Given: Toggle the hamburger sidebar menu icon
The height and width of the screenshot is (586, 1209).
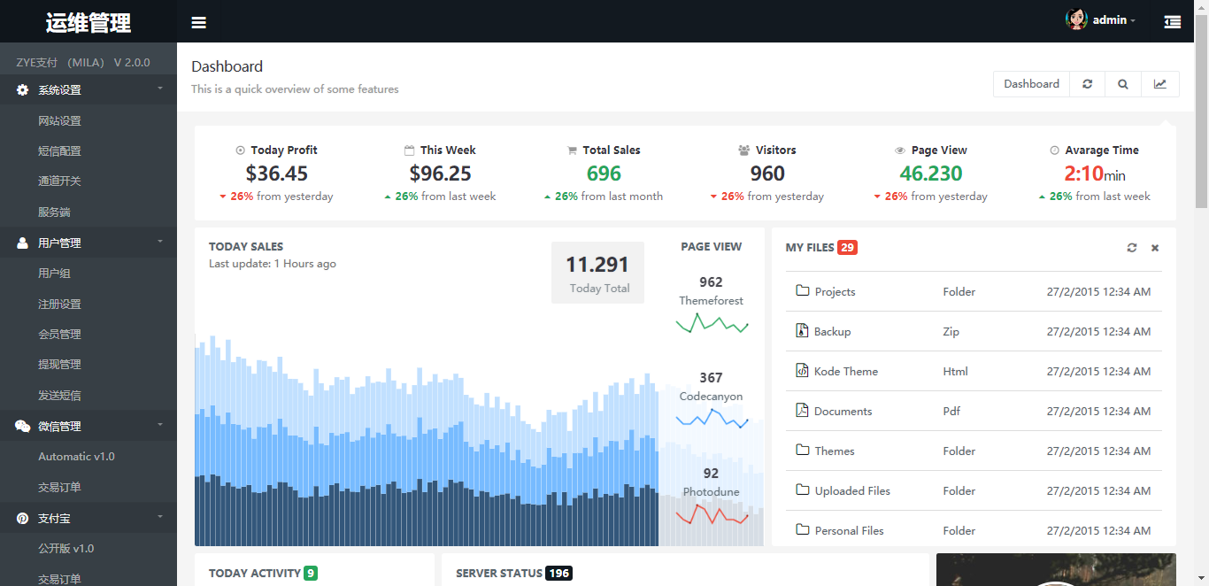Looking at the screenshot, I should click(x=198, y=22).
